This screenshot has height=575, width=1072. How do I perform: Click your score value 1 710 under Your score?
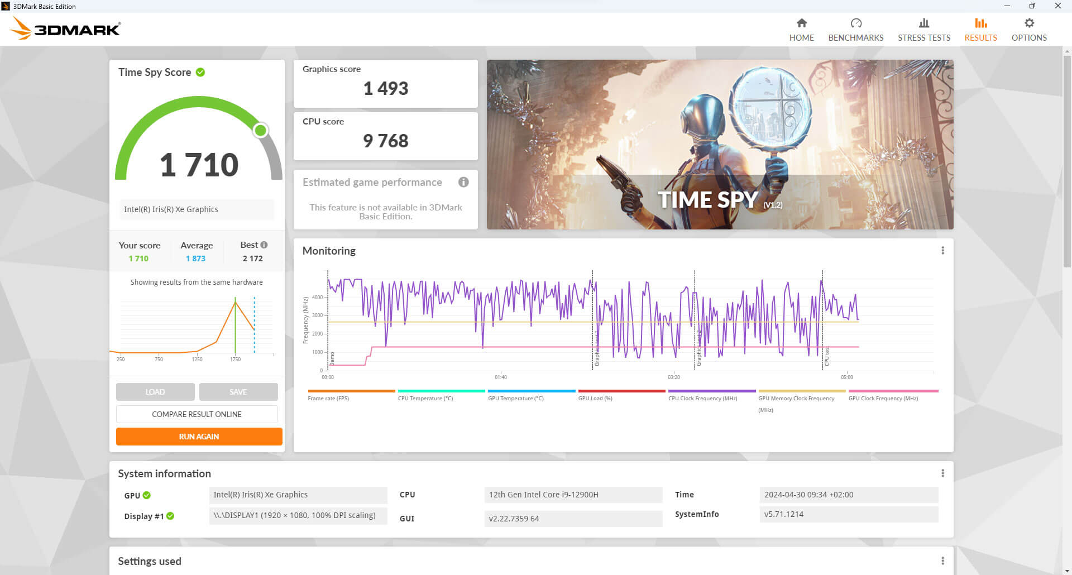point(138,258)
